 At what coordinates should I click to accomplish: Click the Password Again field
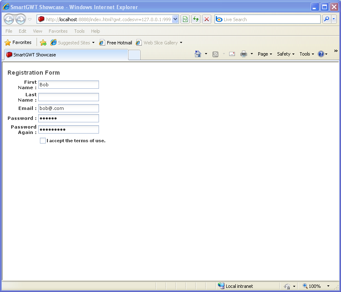click(x=69, y=129)
